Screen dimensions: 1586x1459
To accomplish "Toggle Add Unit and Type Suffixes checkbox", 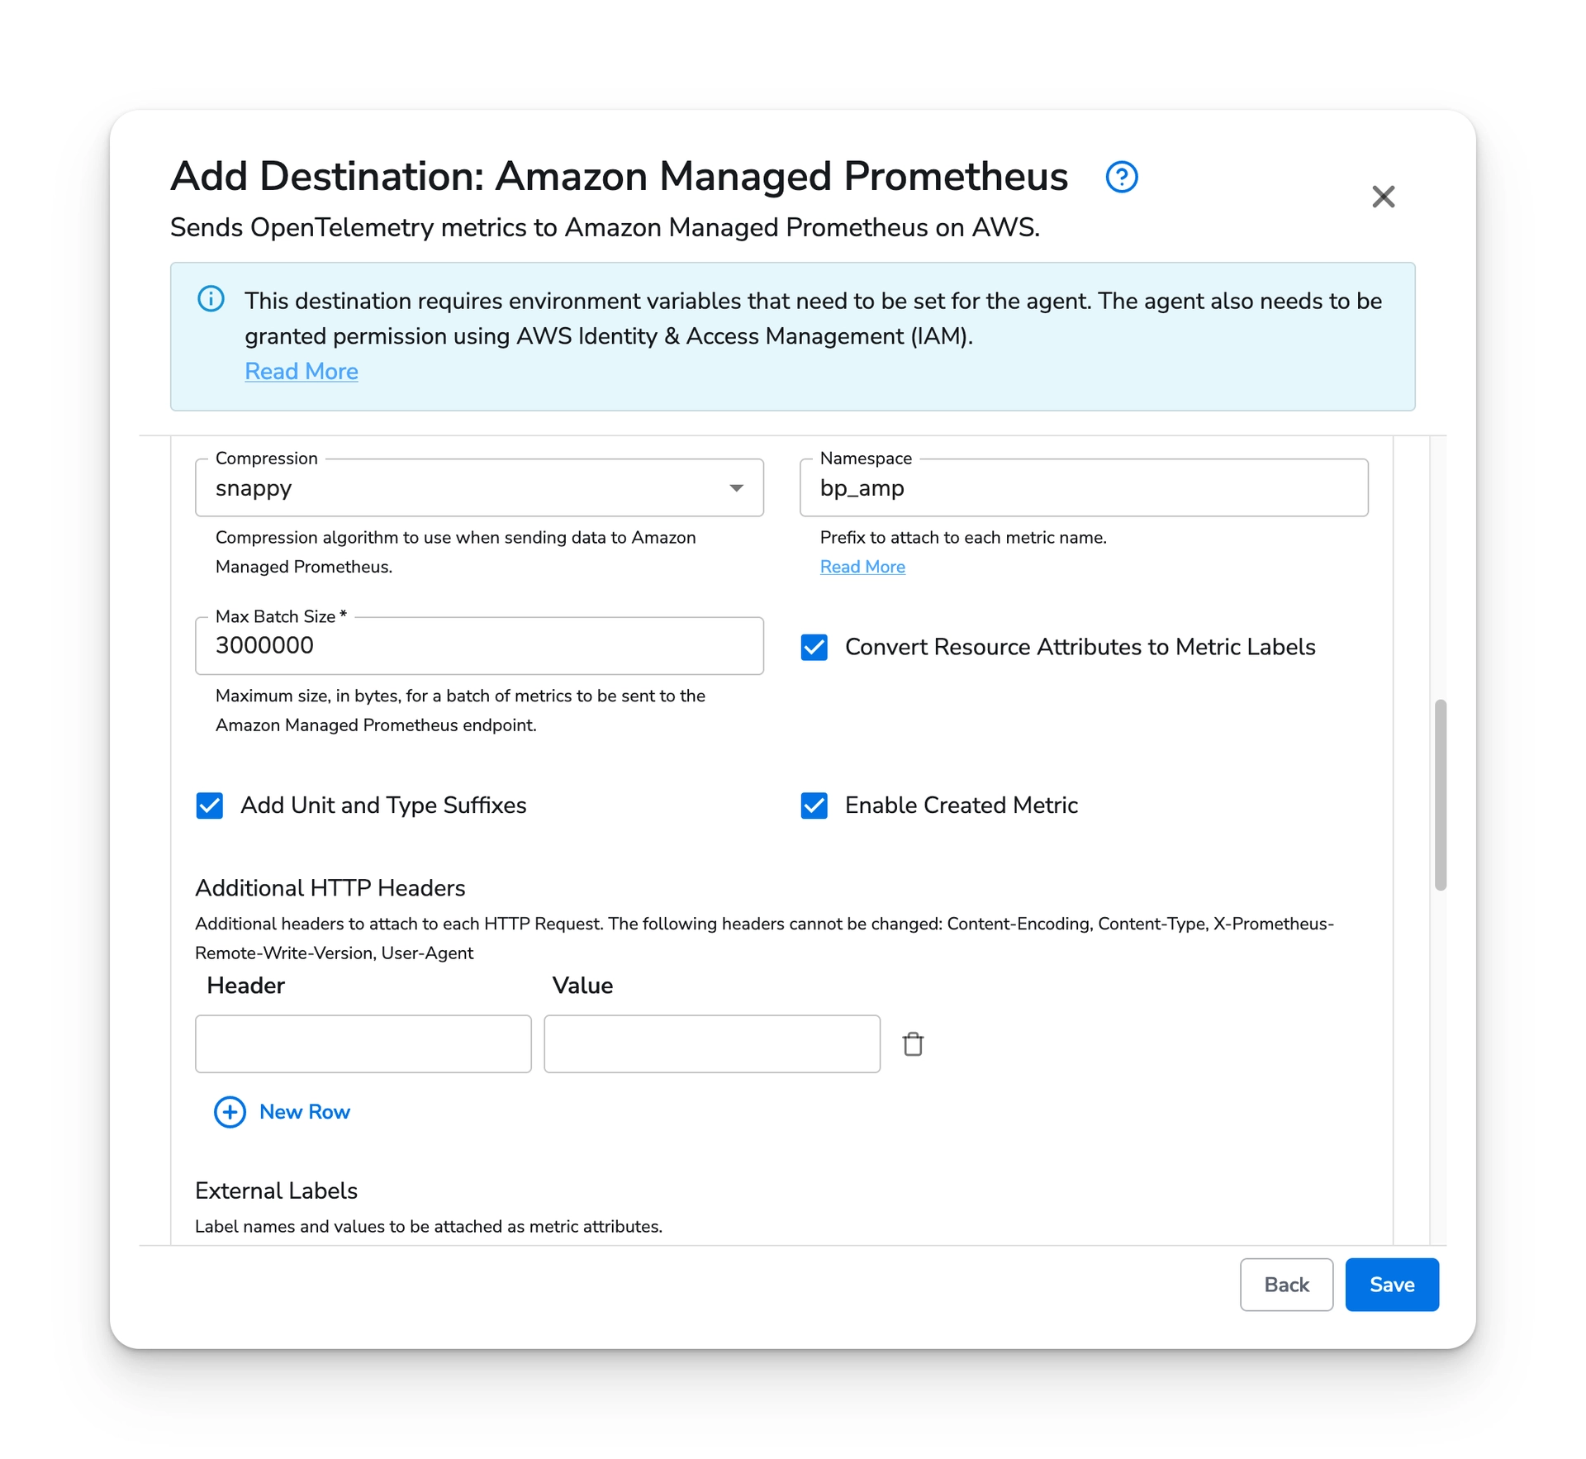I will (x=210, y=805).
